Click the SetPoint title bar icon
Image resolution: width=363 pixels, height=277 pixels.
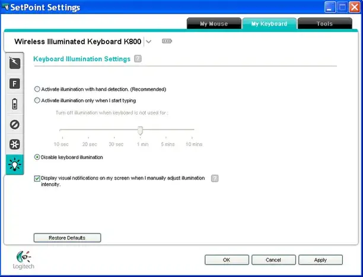5,7
